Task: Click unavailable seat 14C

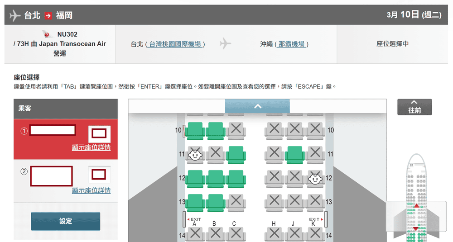Action: [x=236, y=234]
